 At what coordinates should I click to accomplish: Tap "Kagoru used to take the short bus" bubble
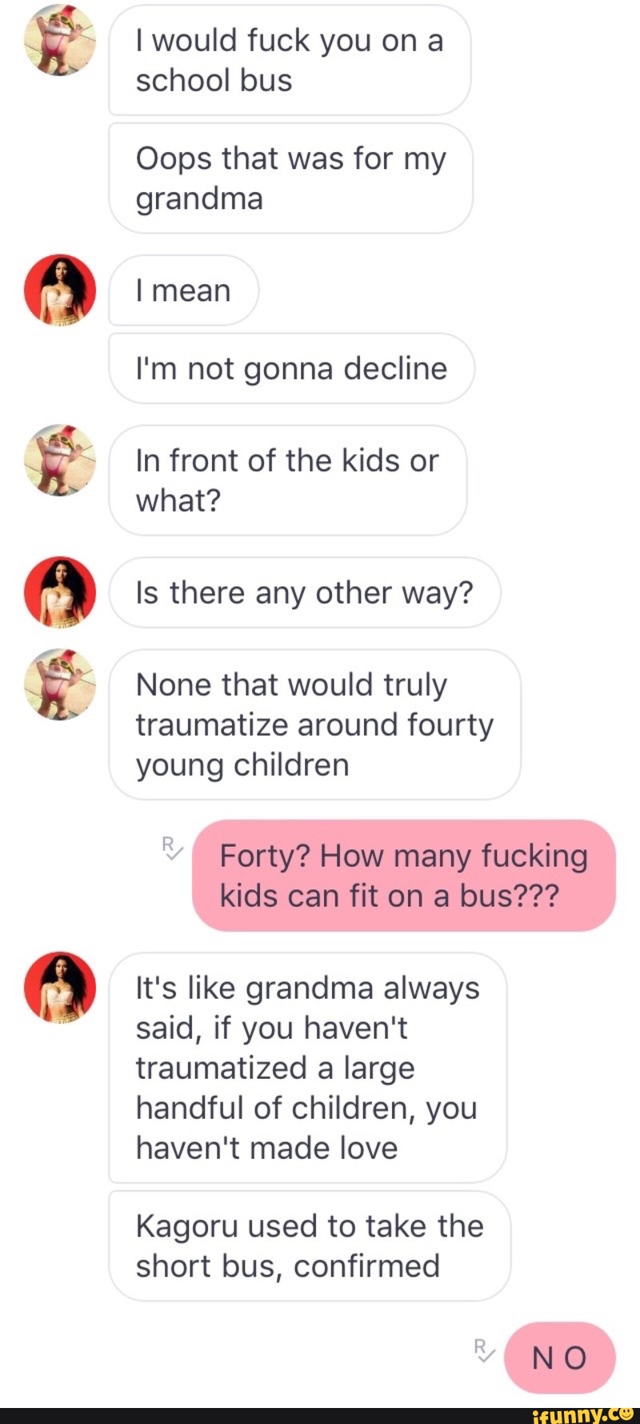coord(310,1246)
